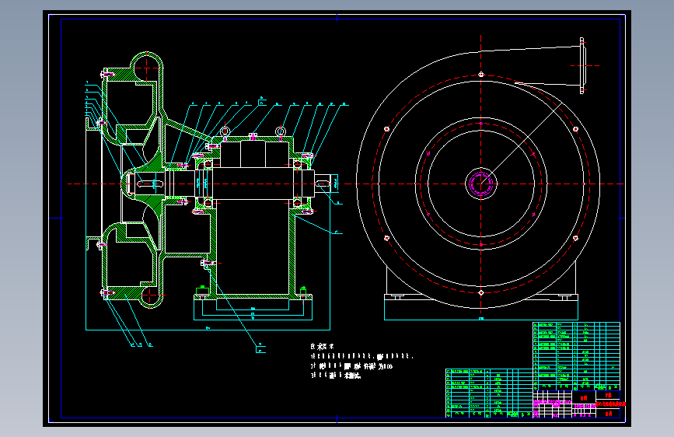Select the upper volute circular cross-section in section view

tap(147, 68)
